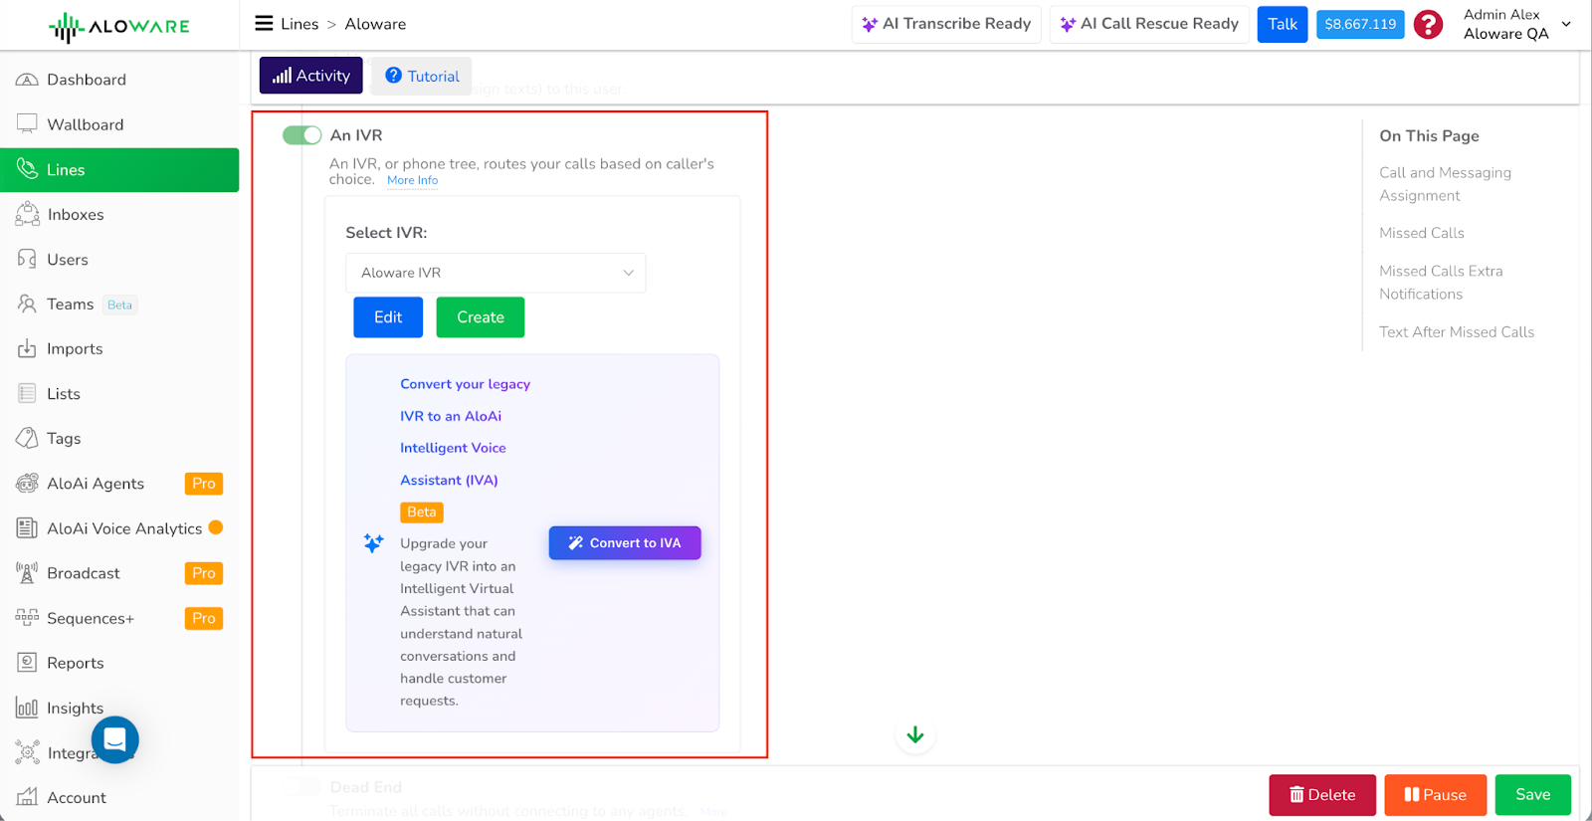Viewport: 1592px width, 821px height.
Task: Open the More Info link
Action: click(x=412, y=180)
